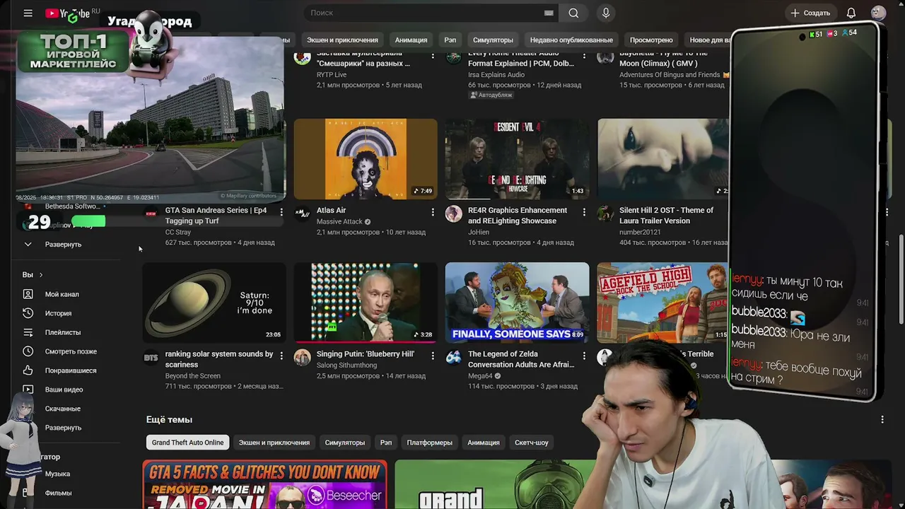The height and width of the screenshot is (509, 905).
Task: Open options menu for Ещё темы section
Action: click(882, 420)
